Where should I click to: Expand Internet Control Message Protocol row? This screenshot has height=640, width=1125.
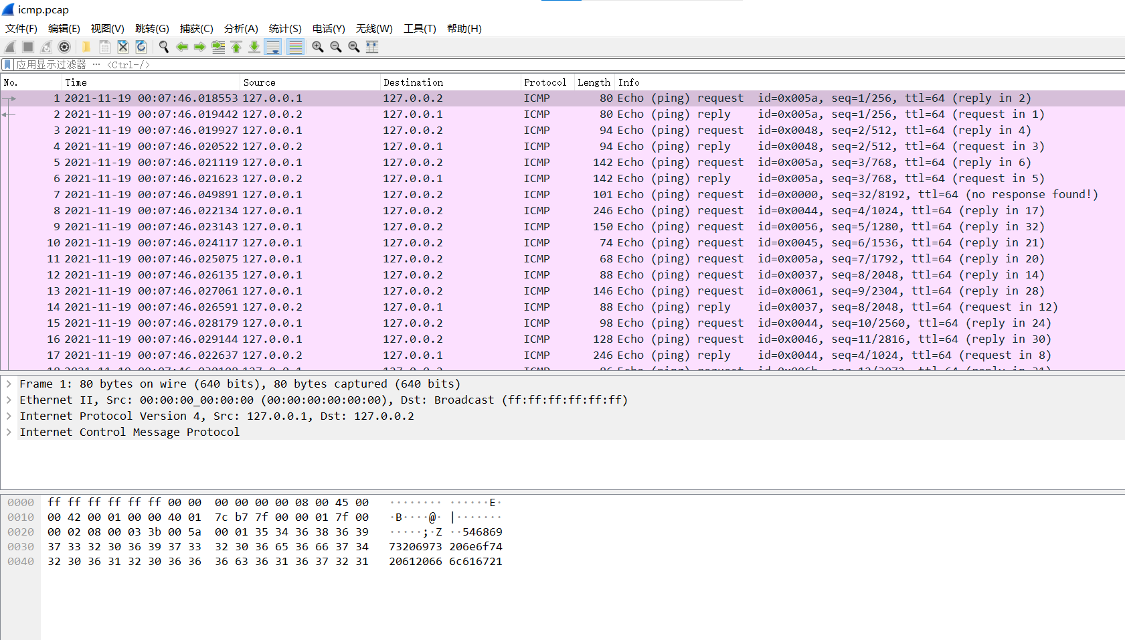[x=9, y=432]
